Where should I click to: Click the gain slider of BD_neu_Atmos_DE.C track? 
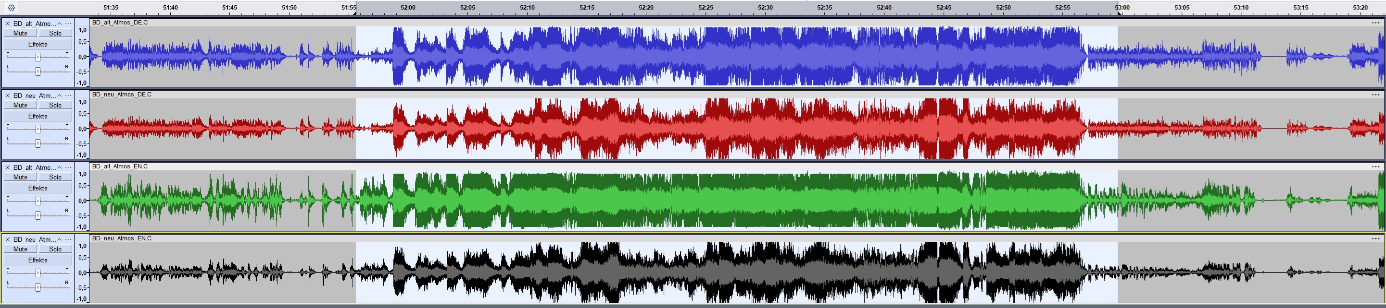(x=38, y=129)
